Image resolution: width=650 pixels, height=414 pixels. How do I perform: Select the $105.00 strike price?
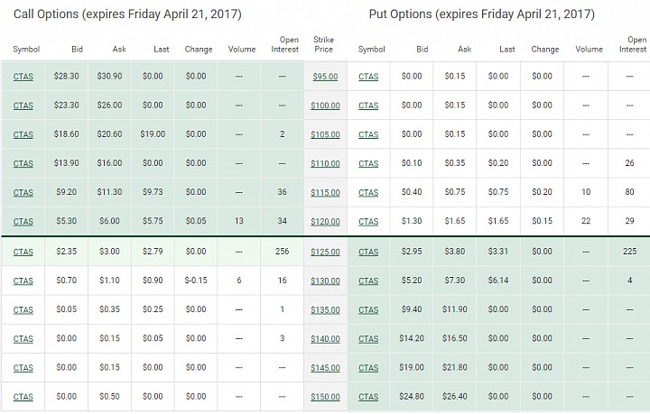pos(325,134)
